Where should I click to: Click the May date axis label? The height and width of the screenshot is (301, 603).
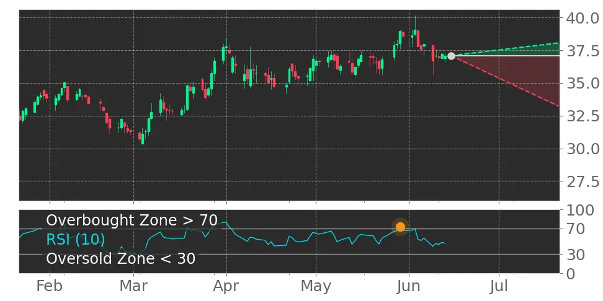[316, 286]
